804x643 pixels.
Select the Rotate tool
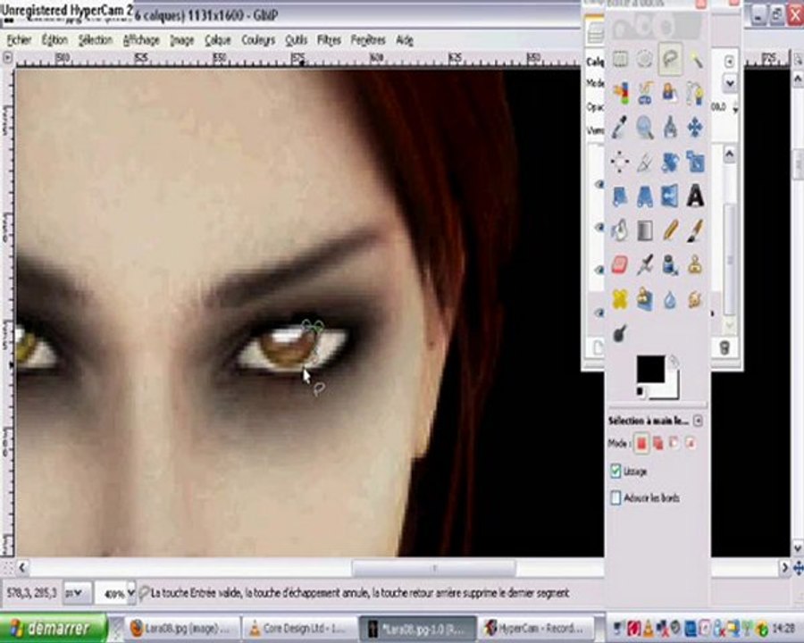[x=670, y=162]
